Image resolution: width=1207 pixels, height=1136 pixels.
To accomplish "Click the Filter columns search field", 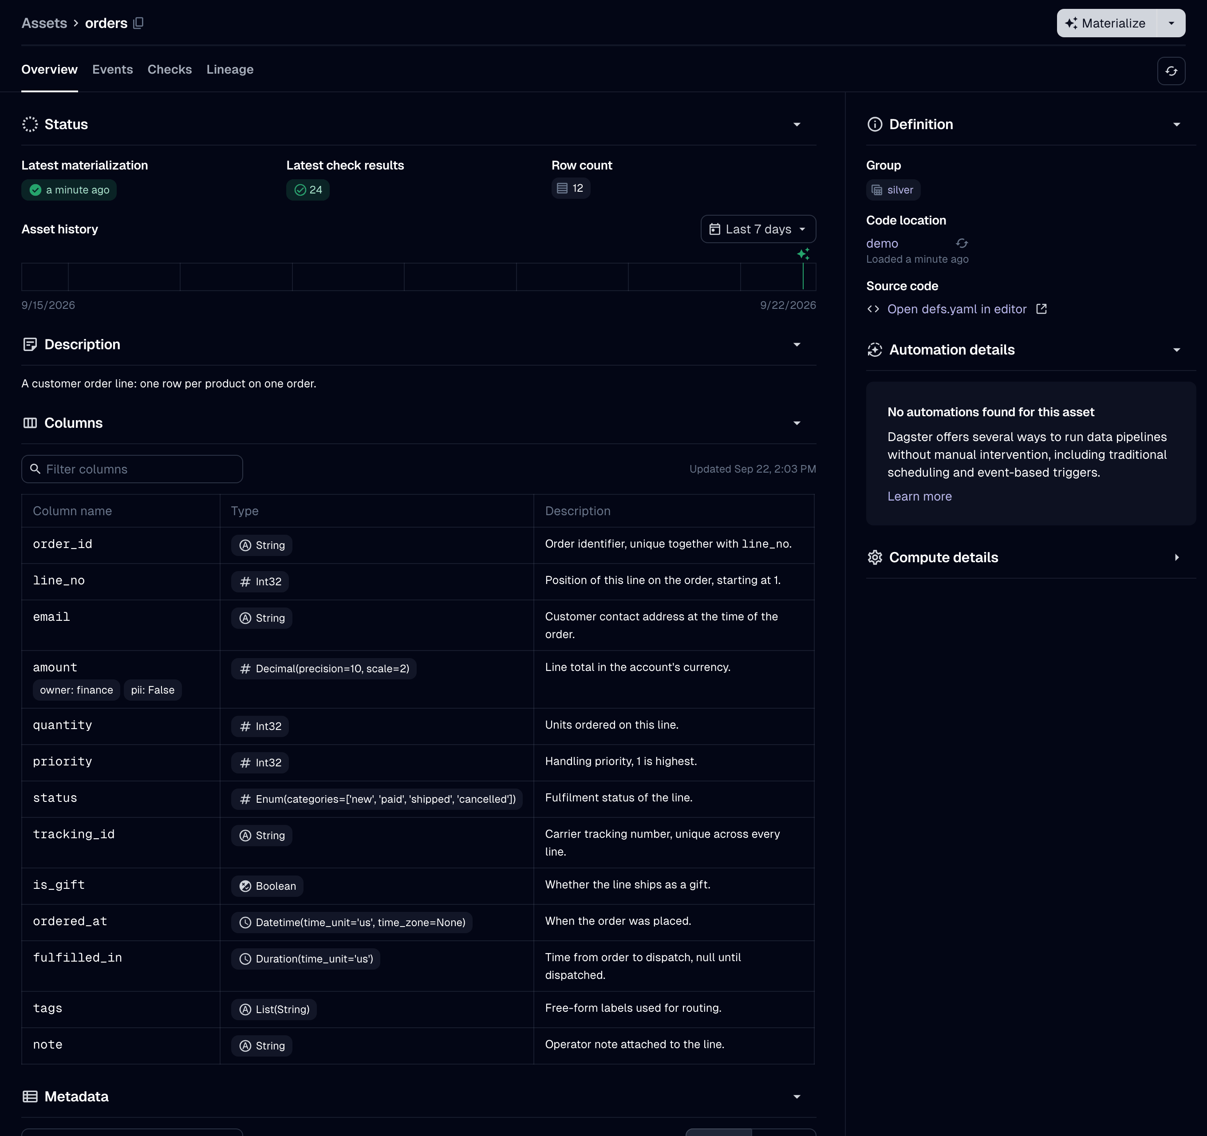I will click(x=132, y=469).
